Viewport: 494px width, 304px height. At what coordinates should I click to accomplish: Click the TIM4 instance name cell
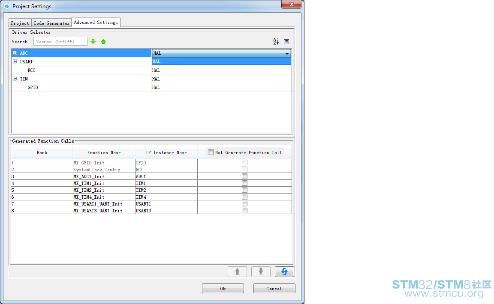(166, 197)
